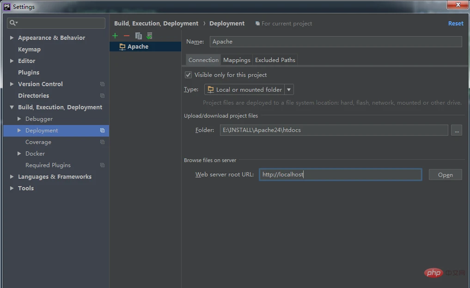
Task: Add a new deployment server
Action: tap(115, 36)
